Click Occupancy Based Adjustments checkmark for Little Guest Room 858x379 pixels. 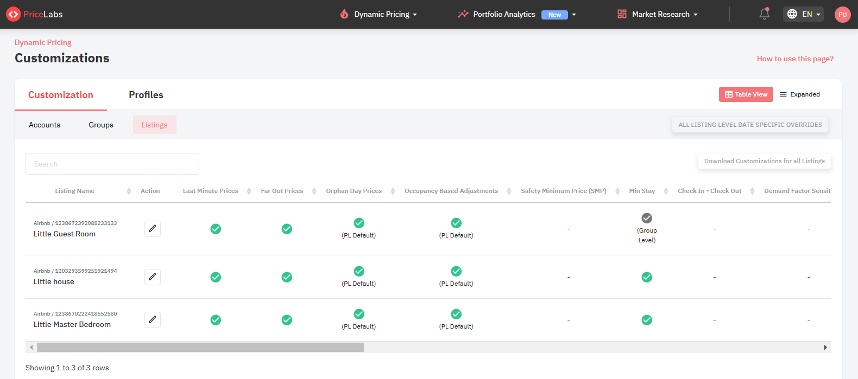coord(456,223)
